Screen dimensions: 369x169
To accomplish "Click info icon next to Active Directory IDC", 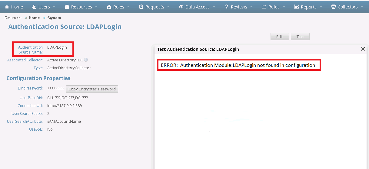I will [x=86, y=60].
